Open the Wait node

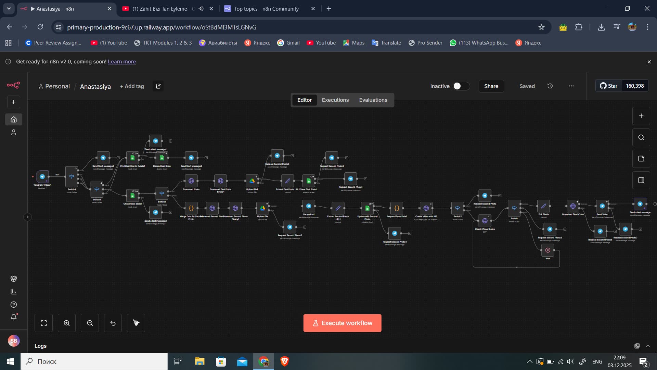coord(547,250)
